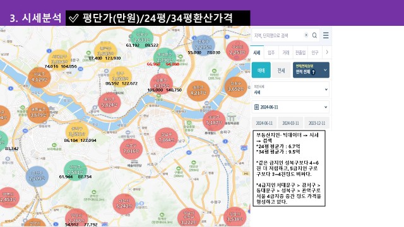404x227 pixels.
Task: Click the 2023-12-11 quick date button
Action: coord(317,123)
